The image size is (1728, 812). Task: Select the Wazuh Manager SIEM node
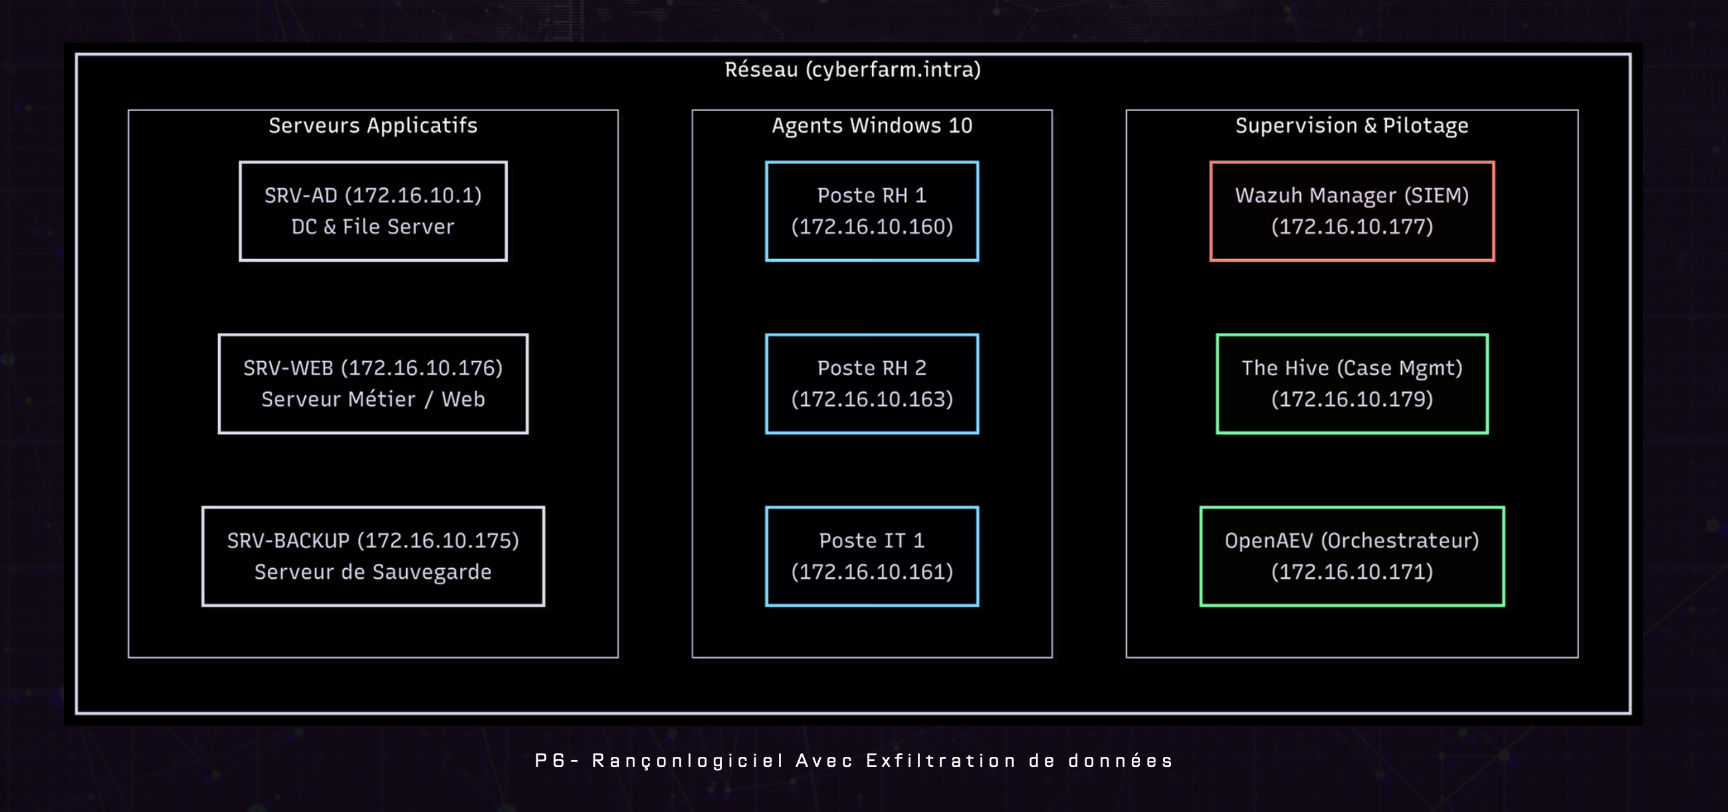click(x=1352, y=210)
